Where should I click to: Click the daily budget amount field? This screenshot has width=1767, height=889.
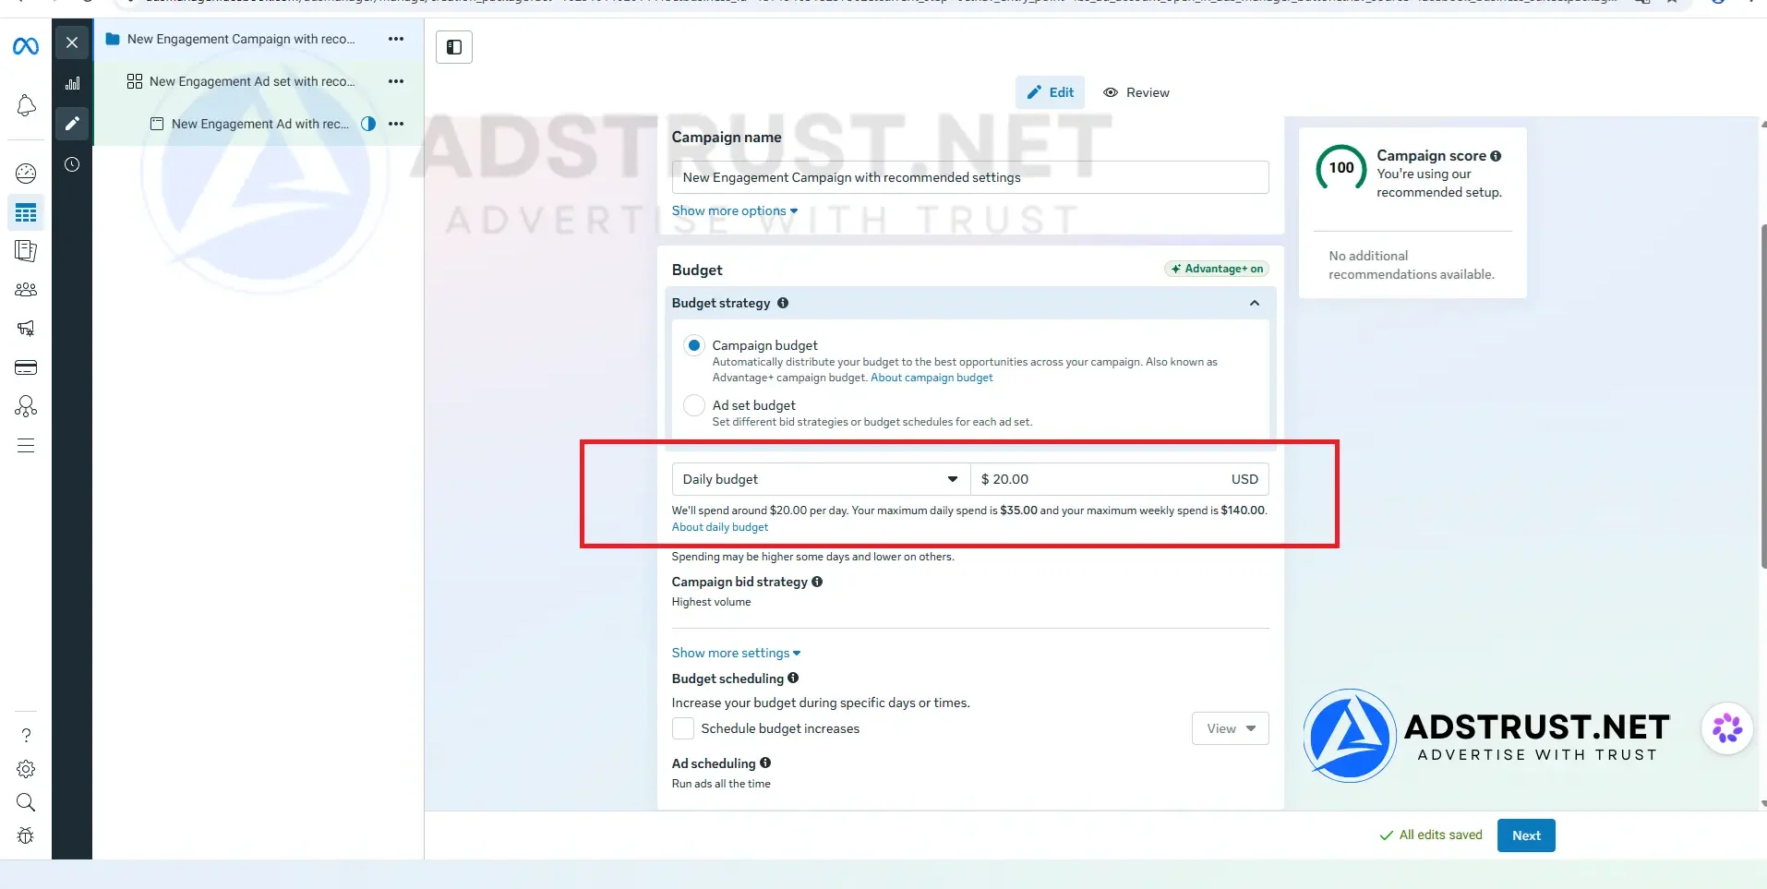pyautogui.click(x=1120, y=479)
